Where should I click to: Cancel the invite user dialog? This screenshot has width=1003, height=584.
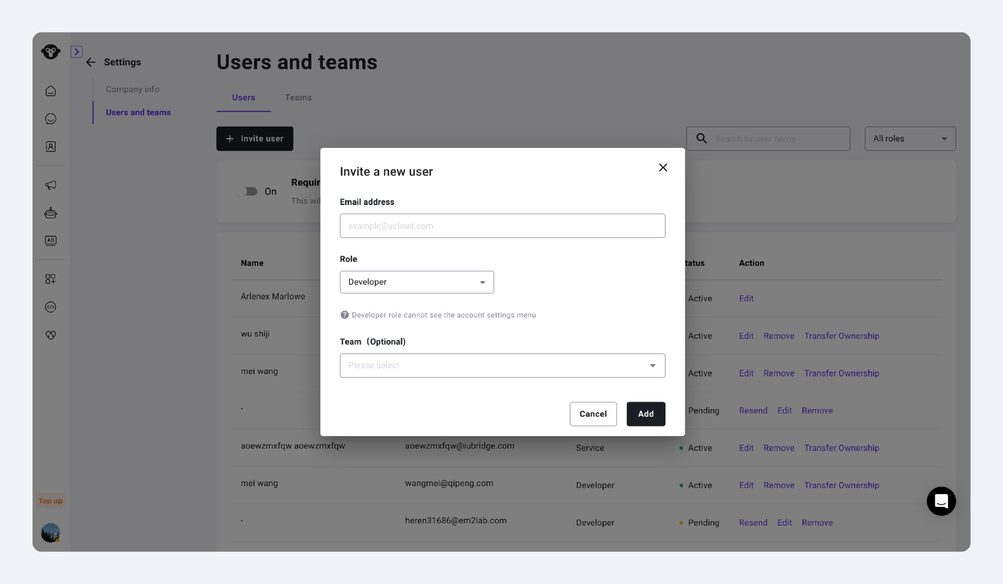click(593, 413)
